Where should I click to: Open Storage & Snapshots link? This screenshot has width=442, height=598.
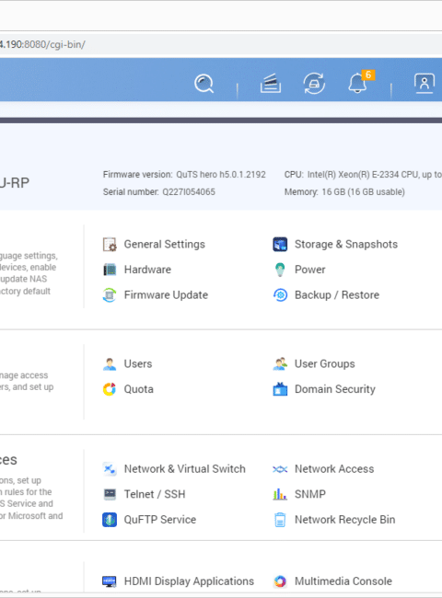pyautogui.click(x=346, y=245)
